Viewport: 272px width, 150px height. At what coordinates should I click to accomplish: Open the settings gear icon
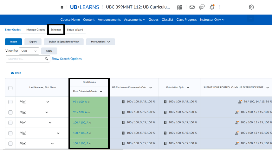[251, 7]
